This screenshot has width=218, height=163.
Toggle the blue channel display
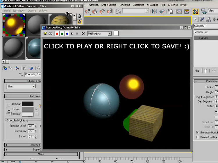[67, 34]
